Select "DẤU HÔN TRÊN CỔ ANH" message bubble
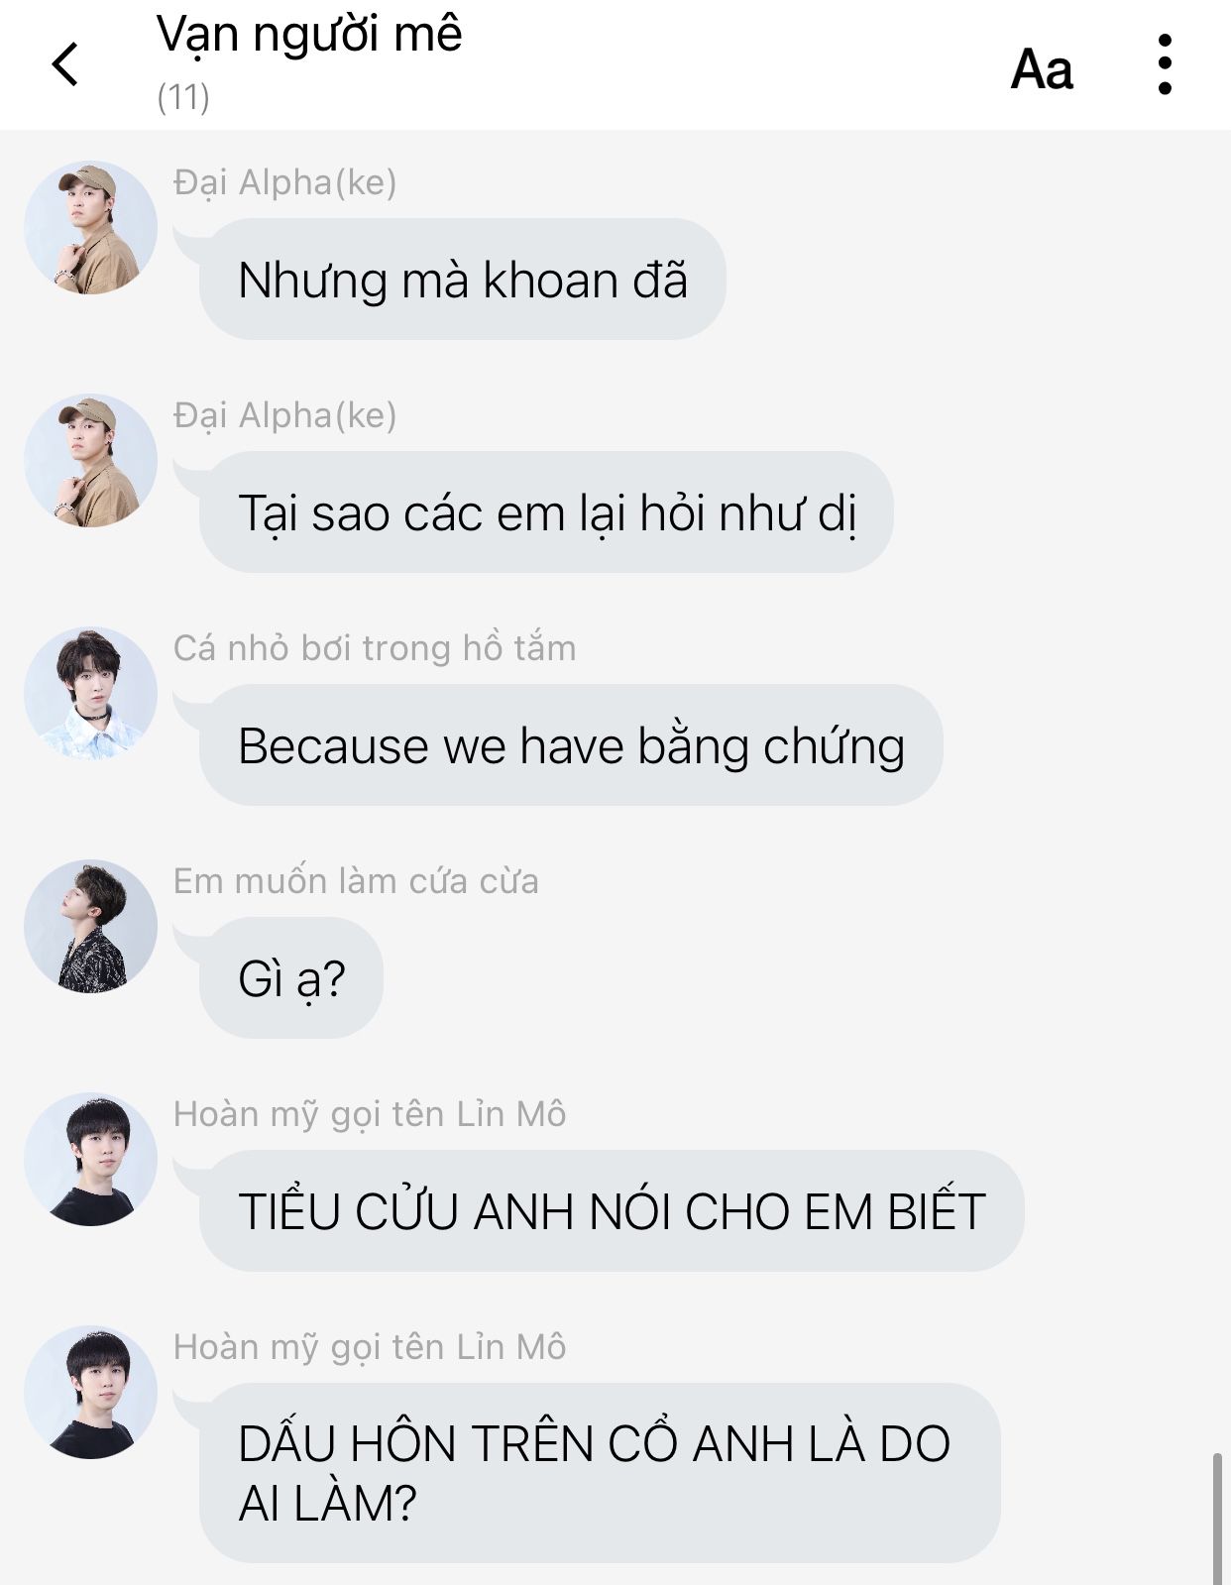1231x1585 pixels. click(600, 1473)
